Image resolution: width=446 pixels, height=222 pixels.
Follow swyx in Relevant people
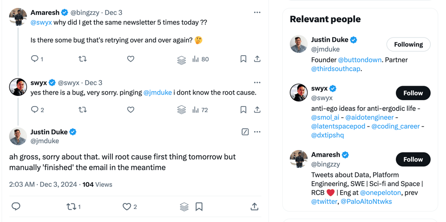[x=413, y=93]
